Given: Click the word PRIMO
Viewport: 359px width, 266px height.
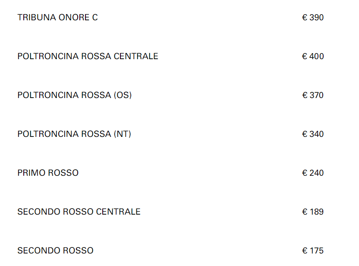Looking at the screenshot, I should coord(31,173).
